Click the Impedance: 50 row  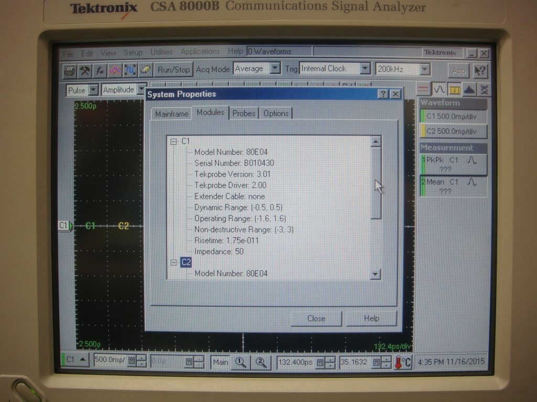point(219,251)
